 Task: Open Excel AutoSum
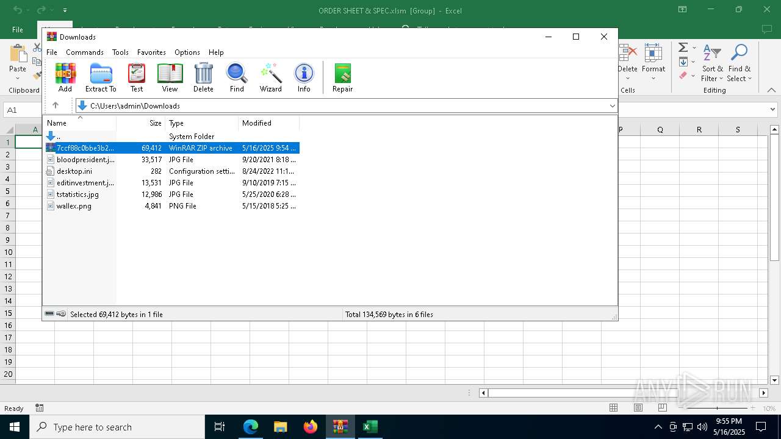[683, 48]
